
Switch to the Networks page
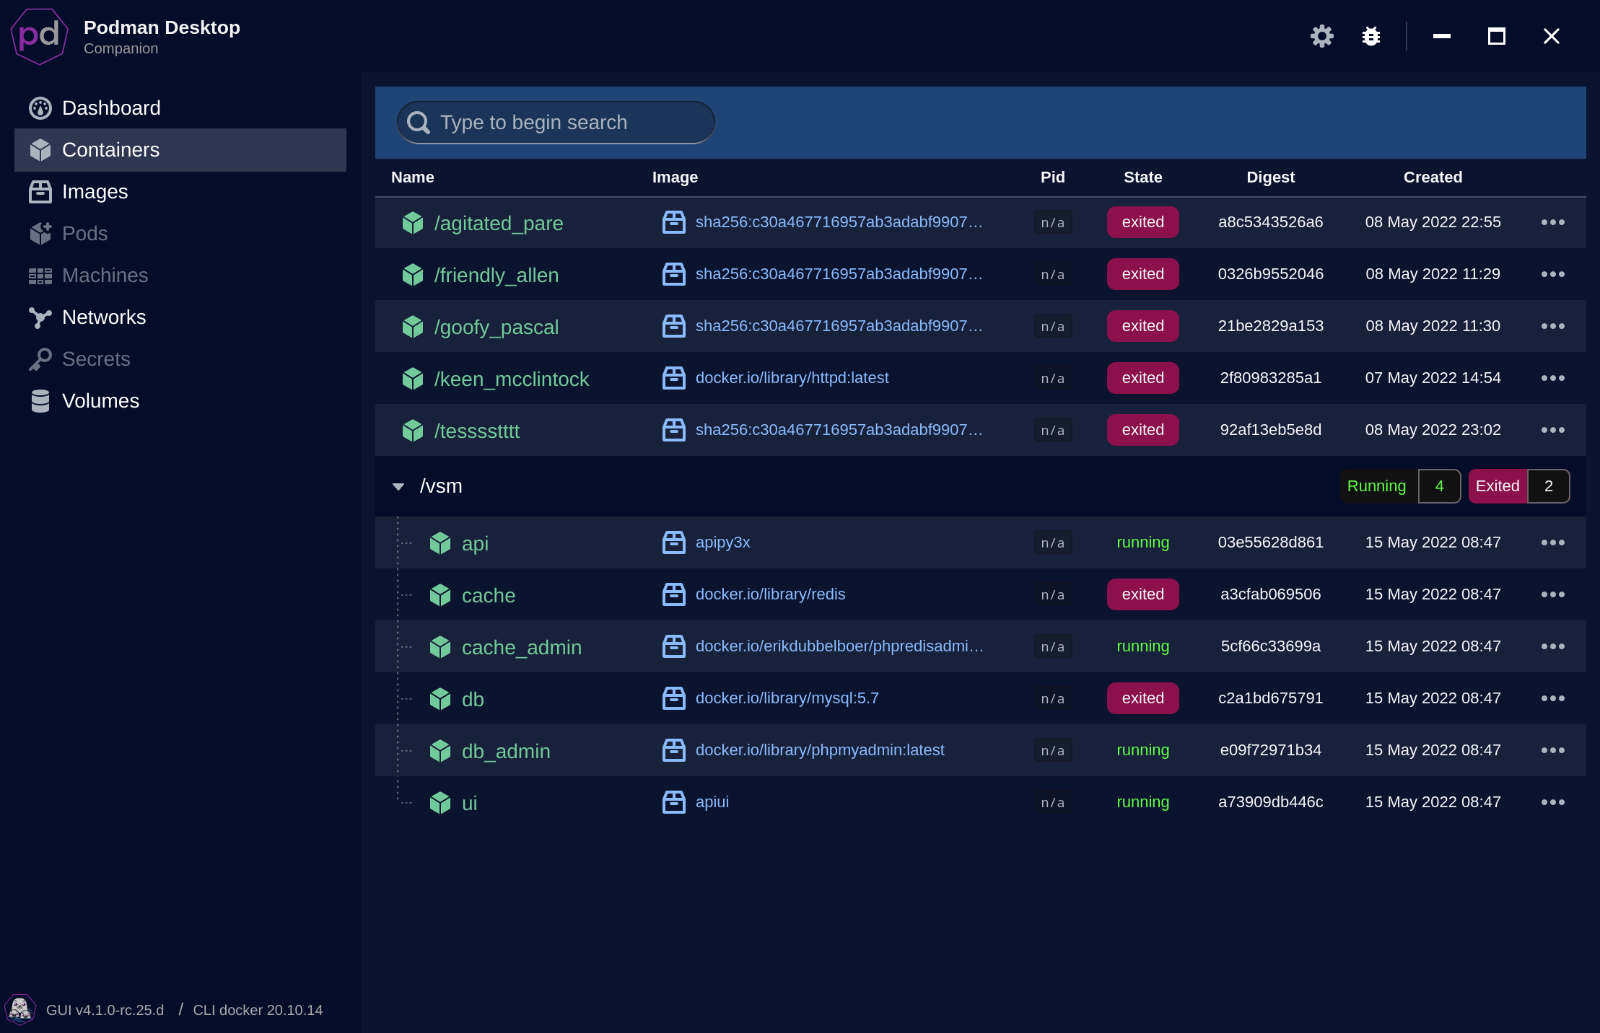[x=104, y=317]
